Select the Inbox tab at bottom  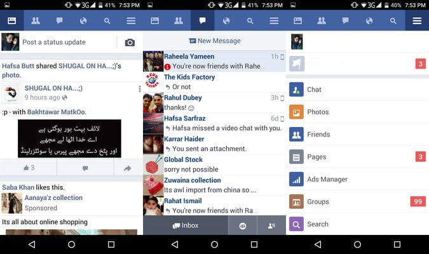click(x=186, y=225)
